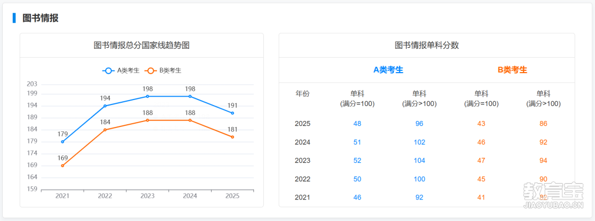Image resolution: width=595 pixels, height=221 pixels.
Task: Select the 2021 point on blue A类考生 line
Action: point(63,142)
